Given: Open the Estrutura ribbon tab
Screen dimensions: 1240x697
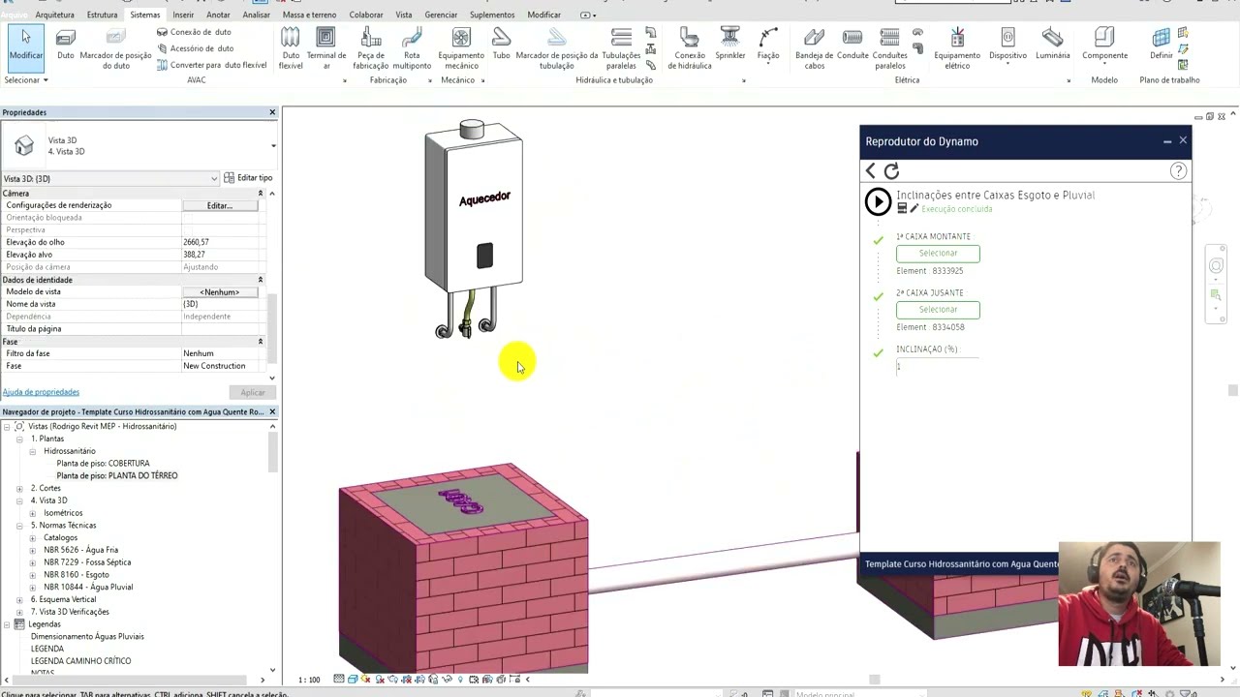Looking at the screenshot, I should tap(103, 15).
